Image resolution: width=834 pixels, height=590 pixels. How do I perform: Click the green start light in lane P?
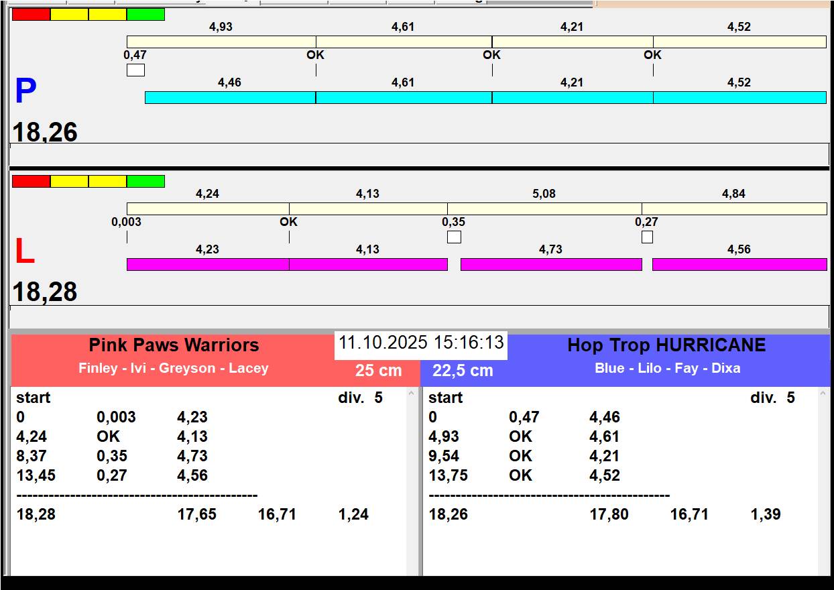point(145,14)
